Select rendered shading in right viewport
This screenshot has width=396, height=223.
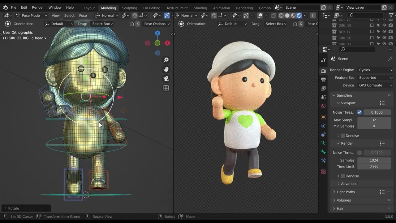[x=299, y=15]
